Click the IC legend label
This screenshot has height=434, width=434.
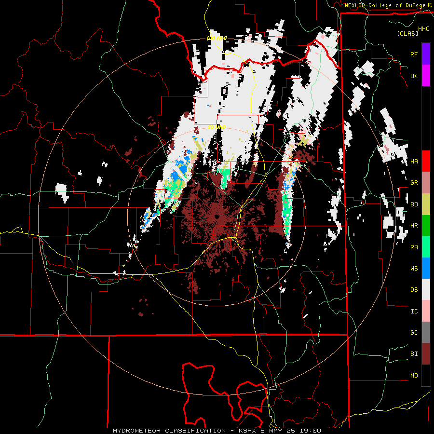click(x=414, y=312)
